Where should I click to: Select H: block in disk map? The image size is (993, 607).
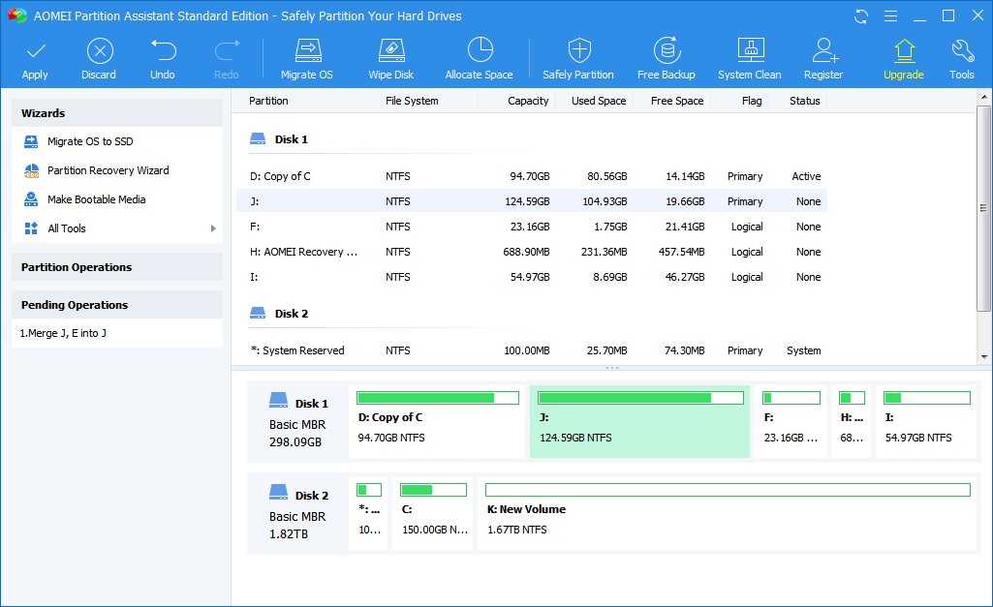click(852, 421)
